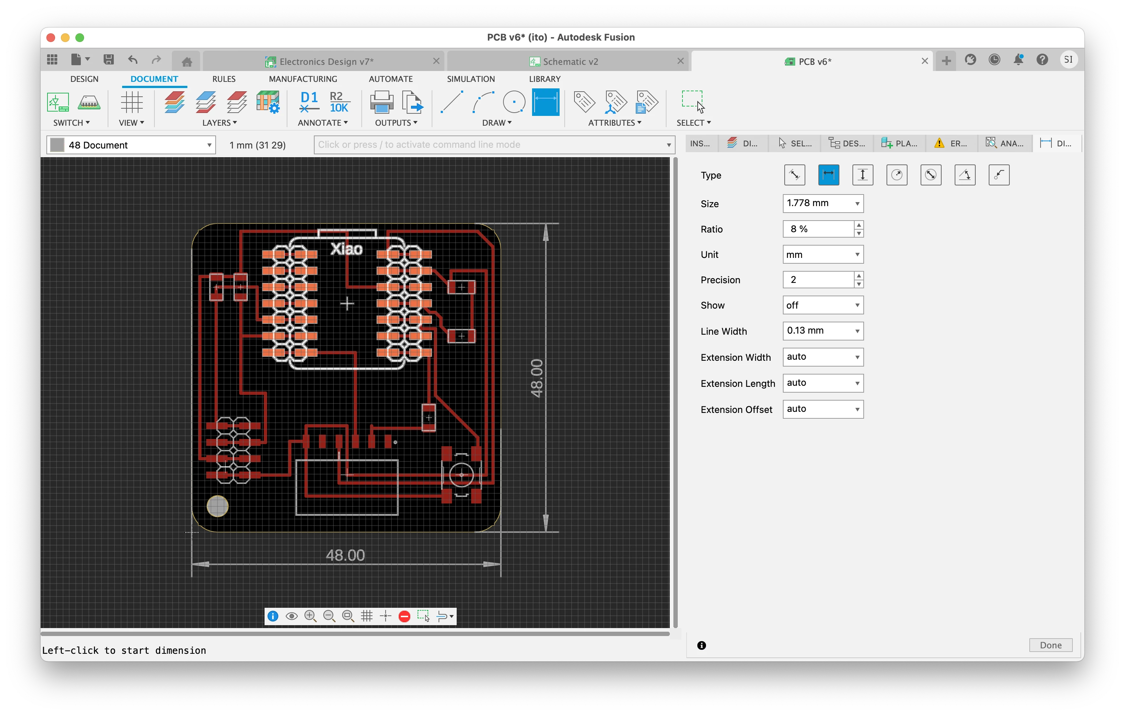Open the layer stack manager gear icon

pos(268,102)
